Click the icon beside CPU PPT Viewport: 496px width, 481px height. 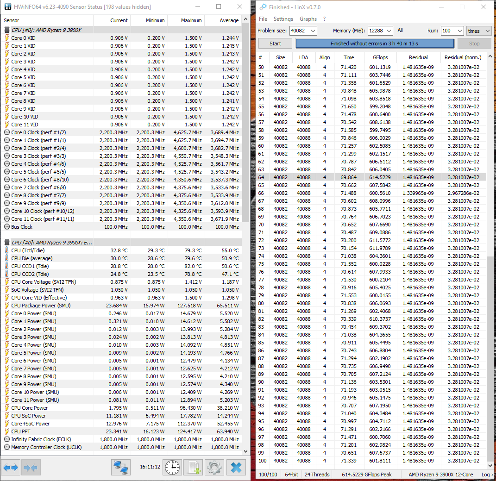(6, 431)
